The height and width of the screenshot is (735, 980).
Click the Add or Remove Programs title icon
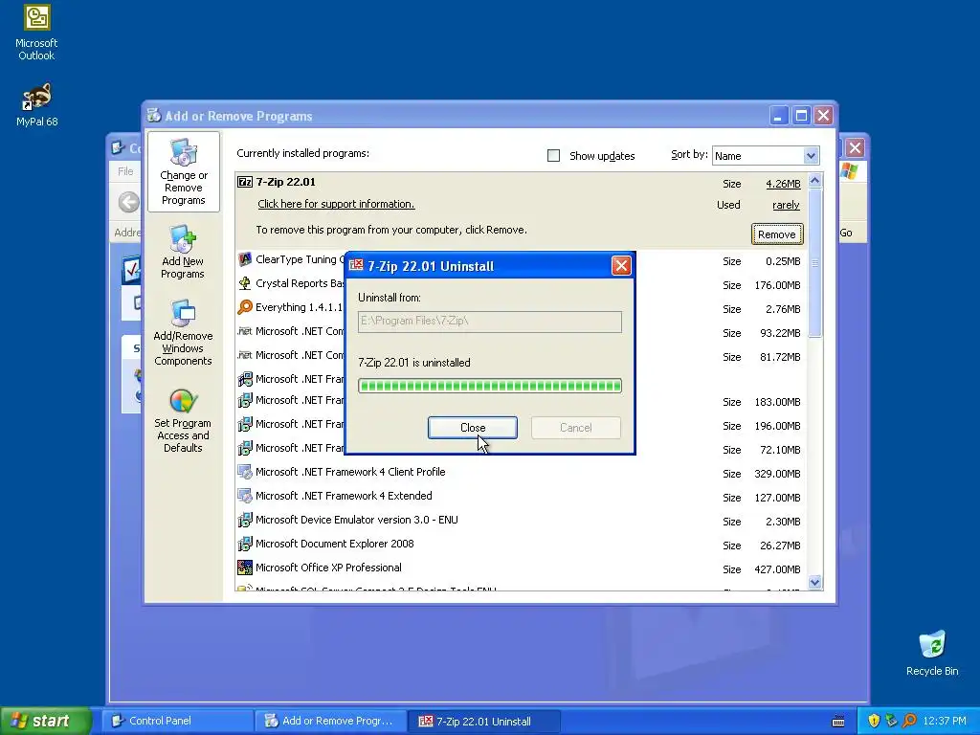(154, 116)
